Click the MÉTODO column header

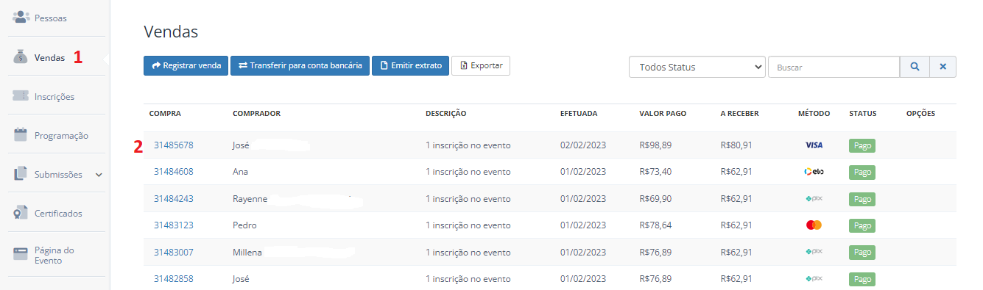(814, 114)
